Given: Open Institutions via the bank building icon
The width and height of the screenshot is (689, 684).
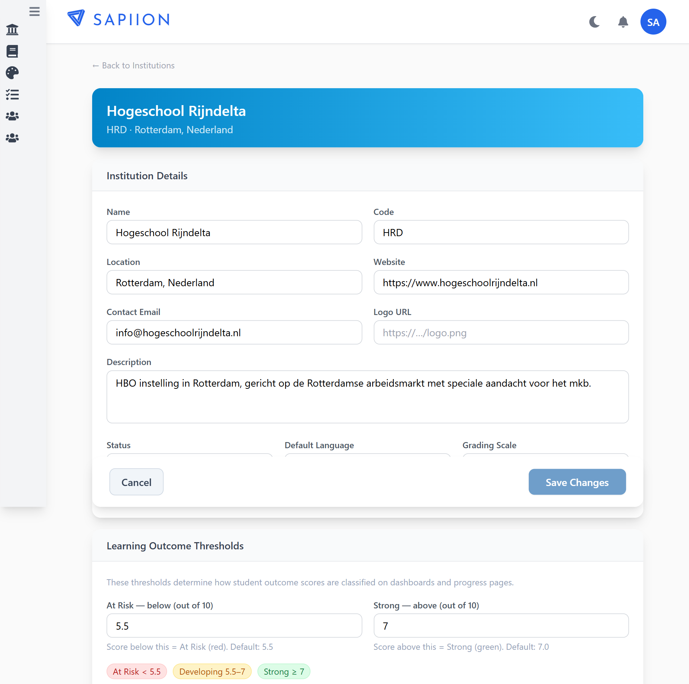Looking at the screenshot, I should click(x=12, y=30).
